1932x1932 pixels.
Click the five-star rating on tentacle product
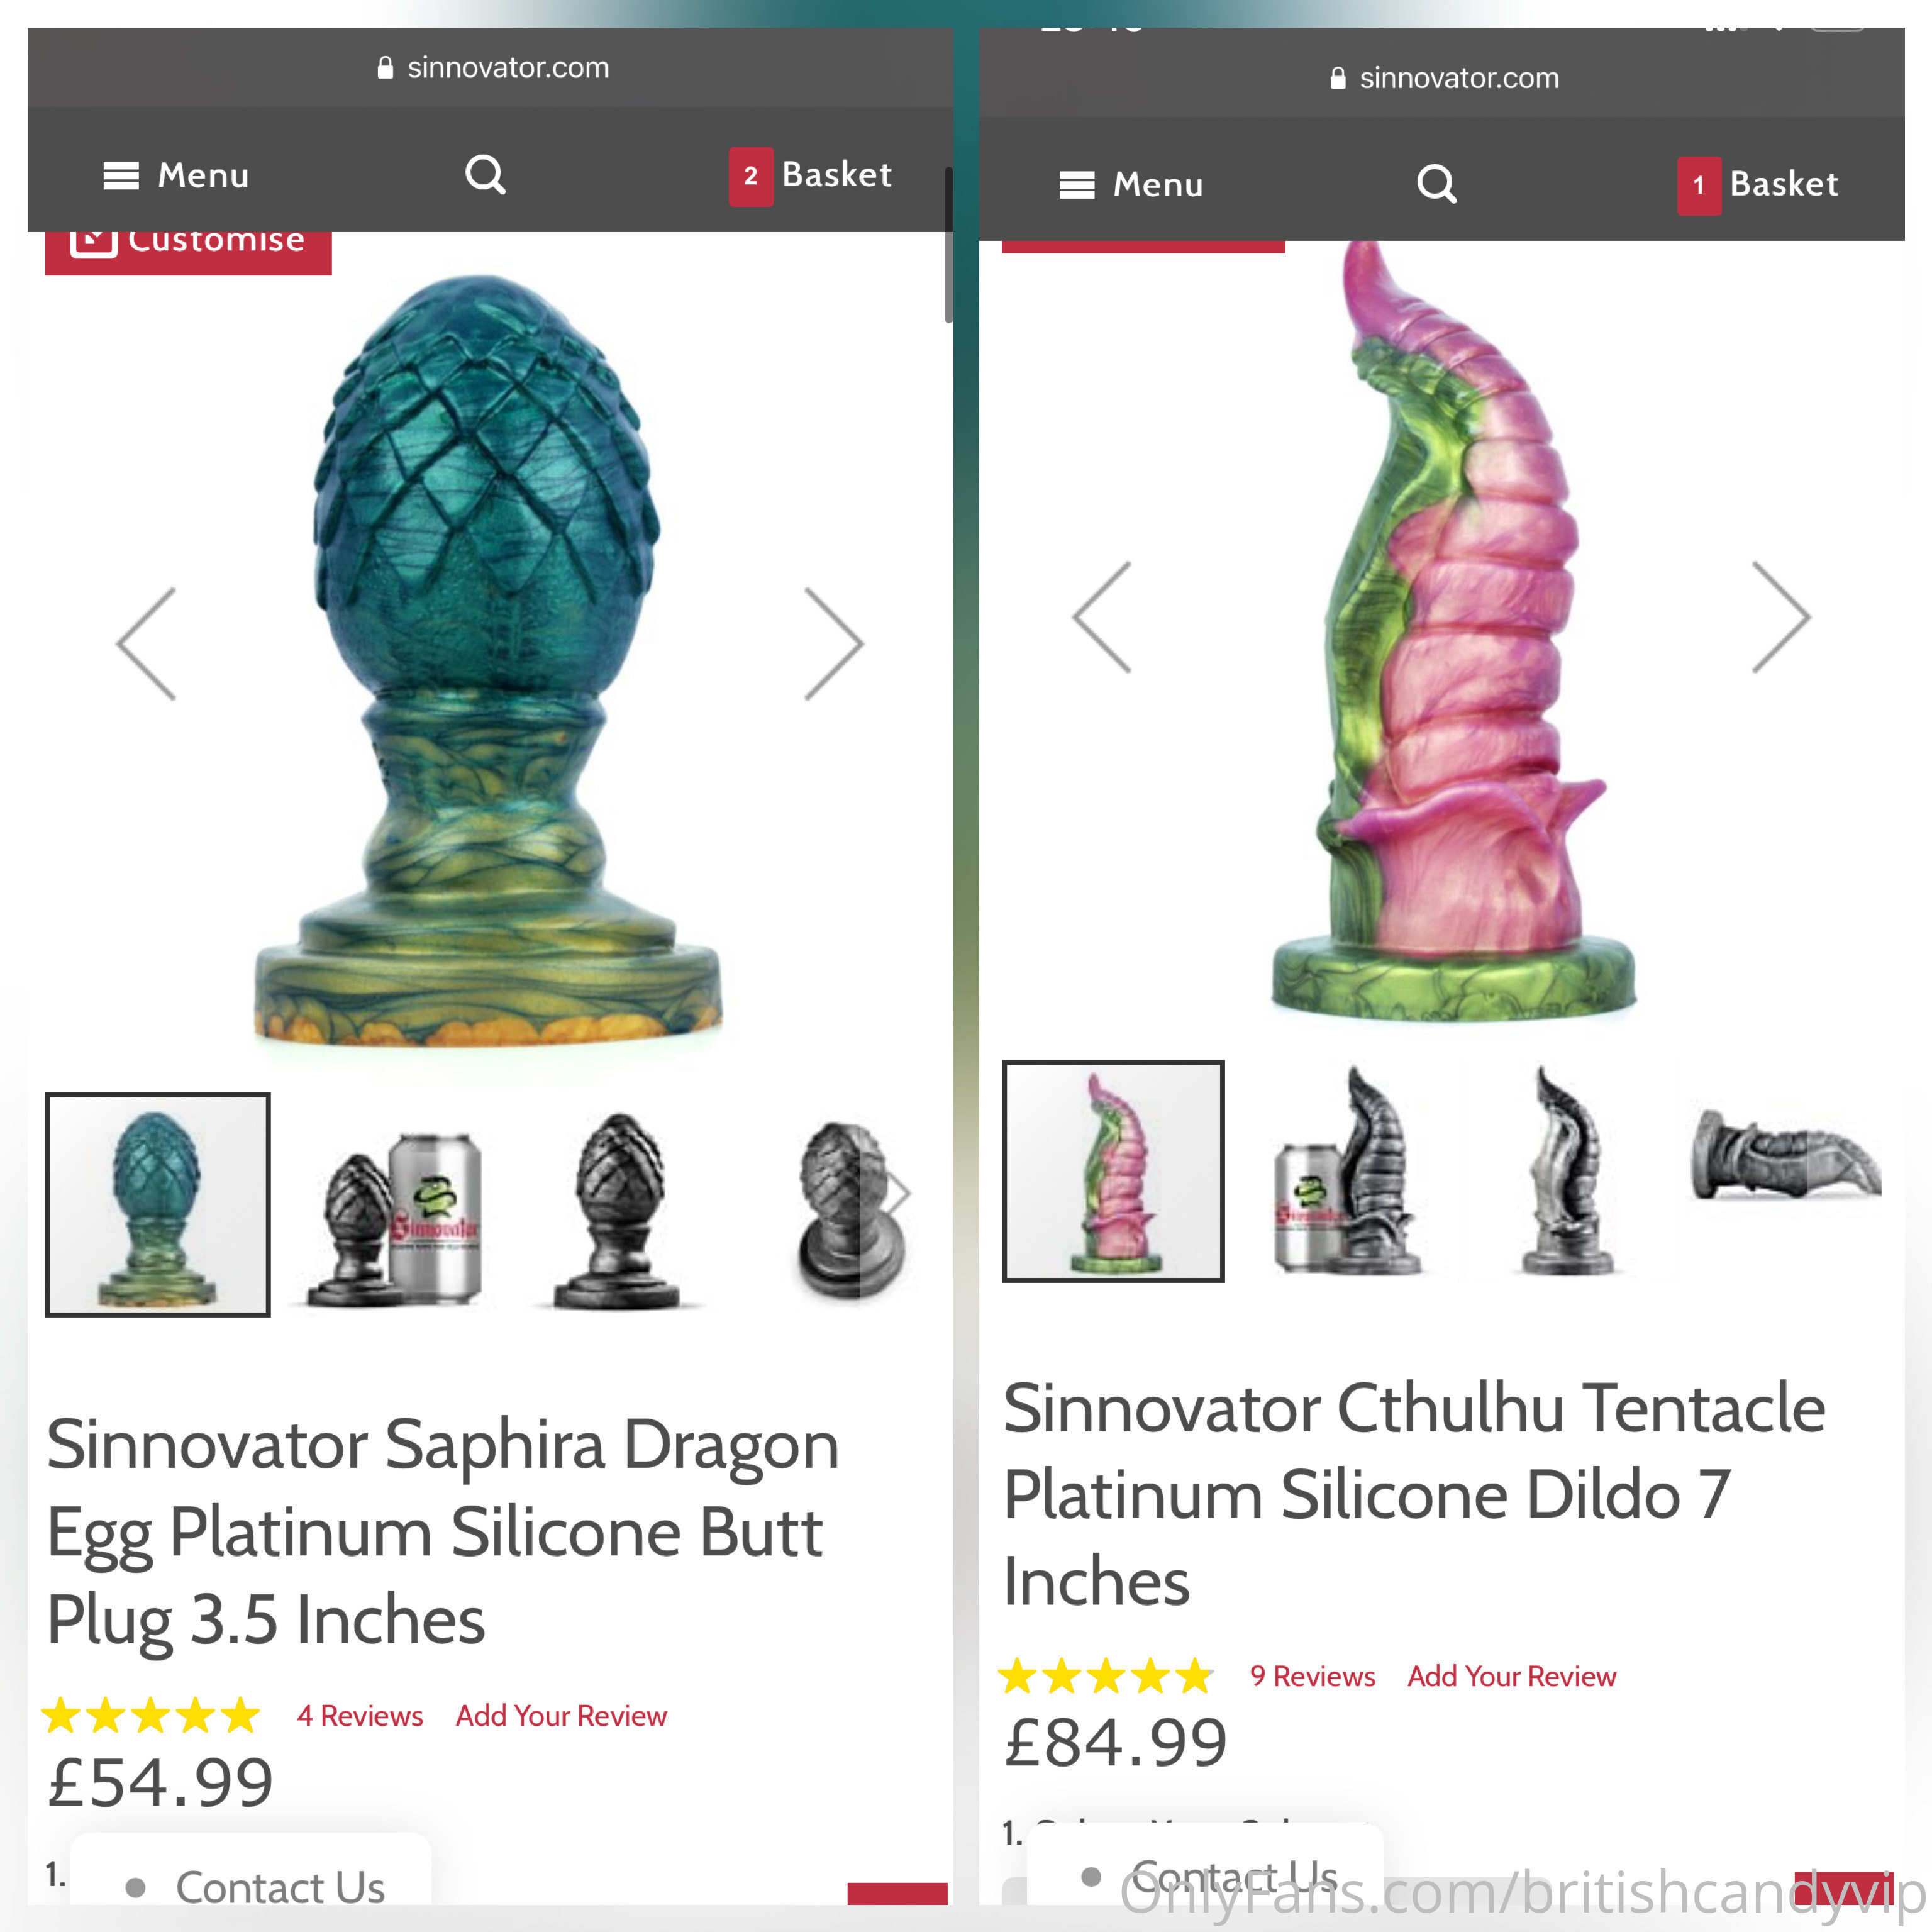coord(1106,1676)
